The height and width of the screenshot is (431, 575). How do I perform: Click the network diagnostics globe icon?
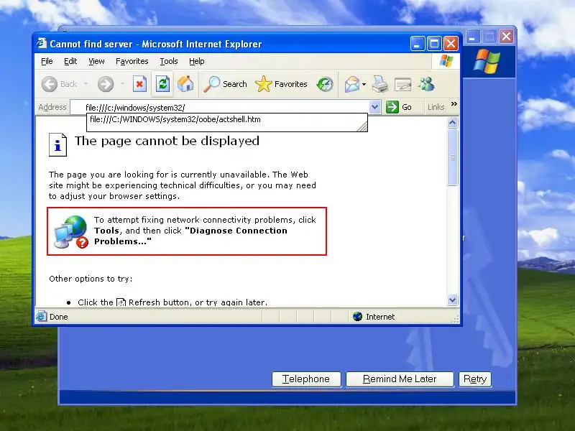[71, 231]
